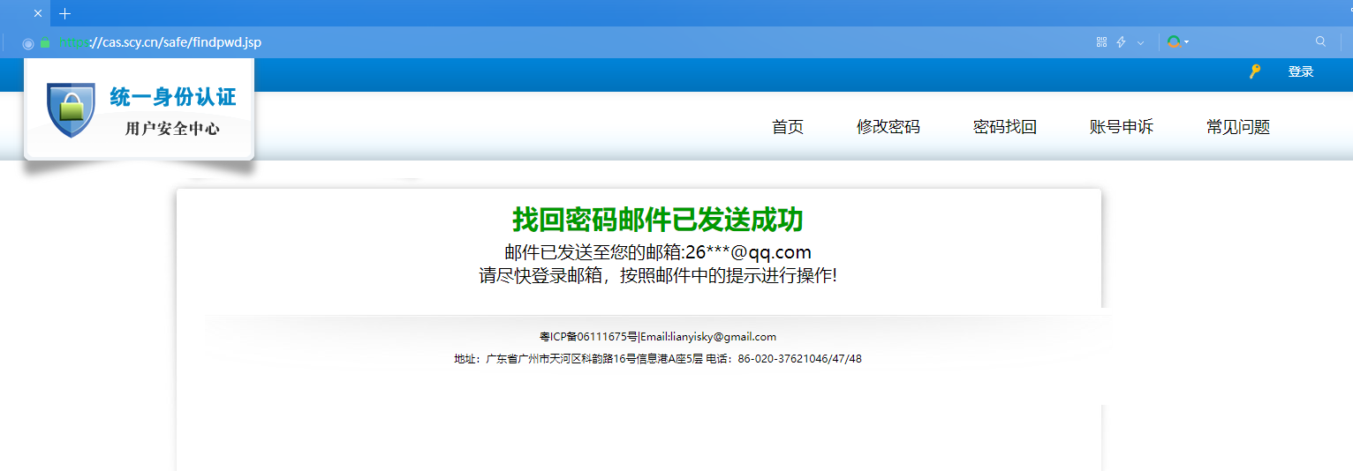Click the green padlock security icon

[x=45, y=42]
